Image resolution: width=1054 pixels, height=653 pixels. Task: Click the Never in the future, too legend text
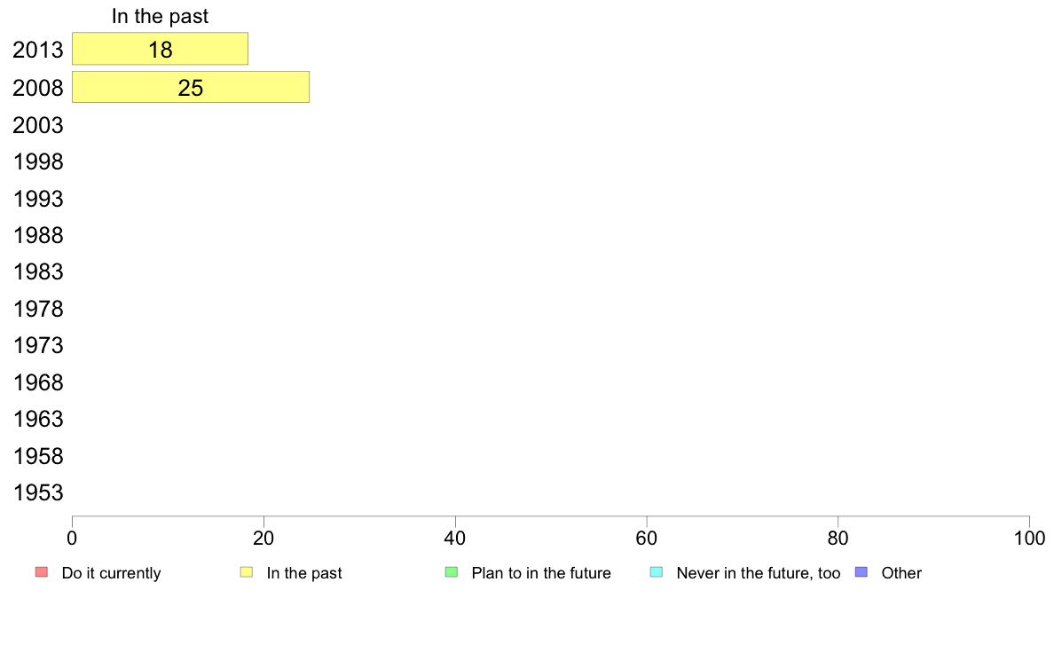759,573
